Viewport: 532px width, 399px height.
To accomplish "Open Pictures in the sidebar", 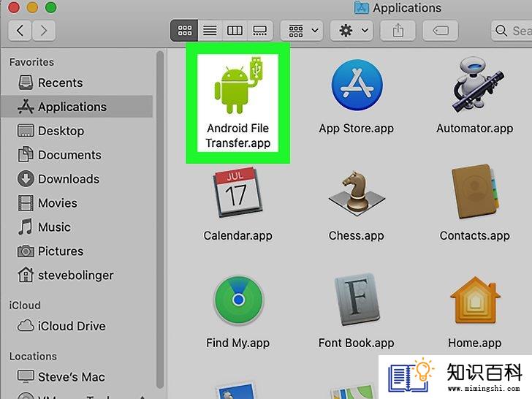I will (77, 251).
